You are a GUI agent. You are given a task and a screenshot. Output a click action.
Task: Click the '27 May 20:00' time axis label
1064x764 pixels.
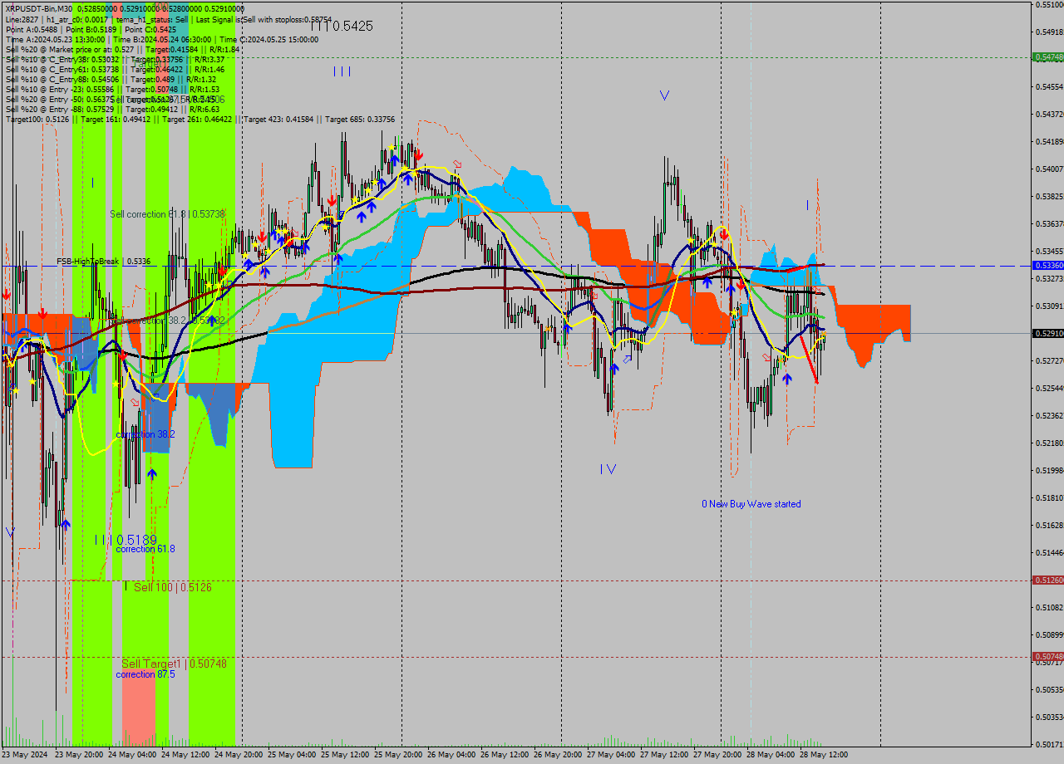(x=717, y=755)
